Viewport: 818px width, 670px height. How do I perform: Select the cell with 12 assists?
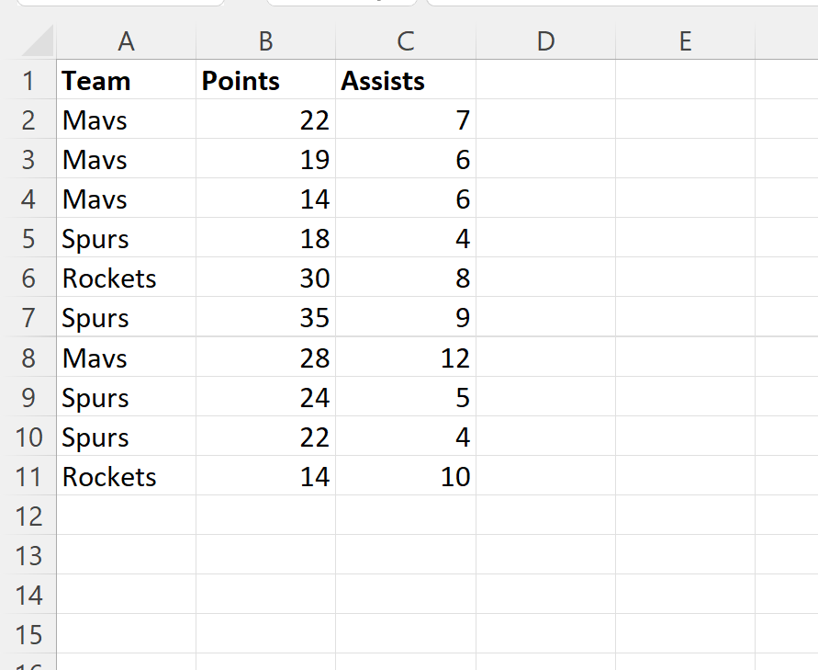(x=405, y=358)
